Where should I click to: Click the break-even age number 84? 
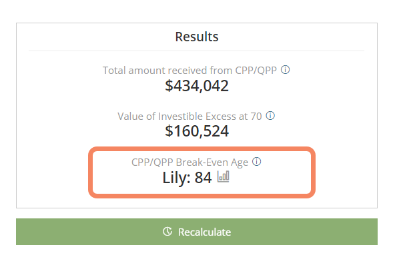[203, 178]
